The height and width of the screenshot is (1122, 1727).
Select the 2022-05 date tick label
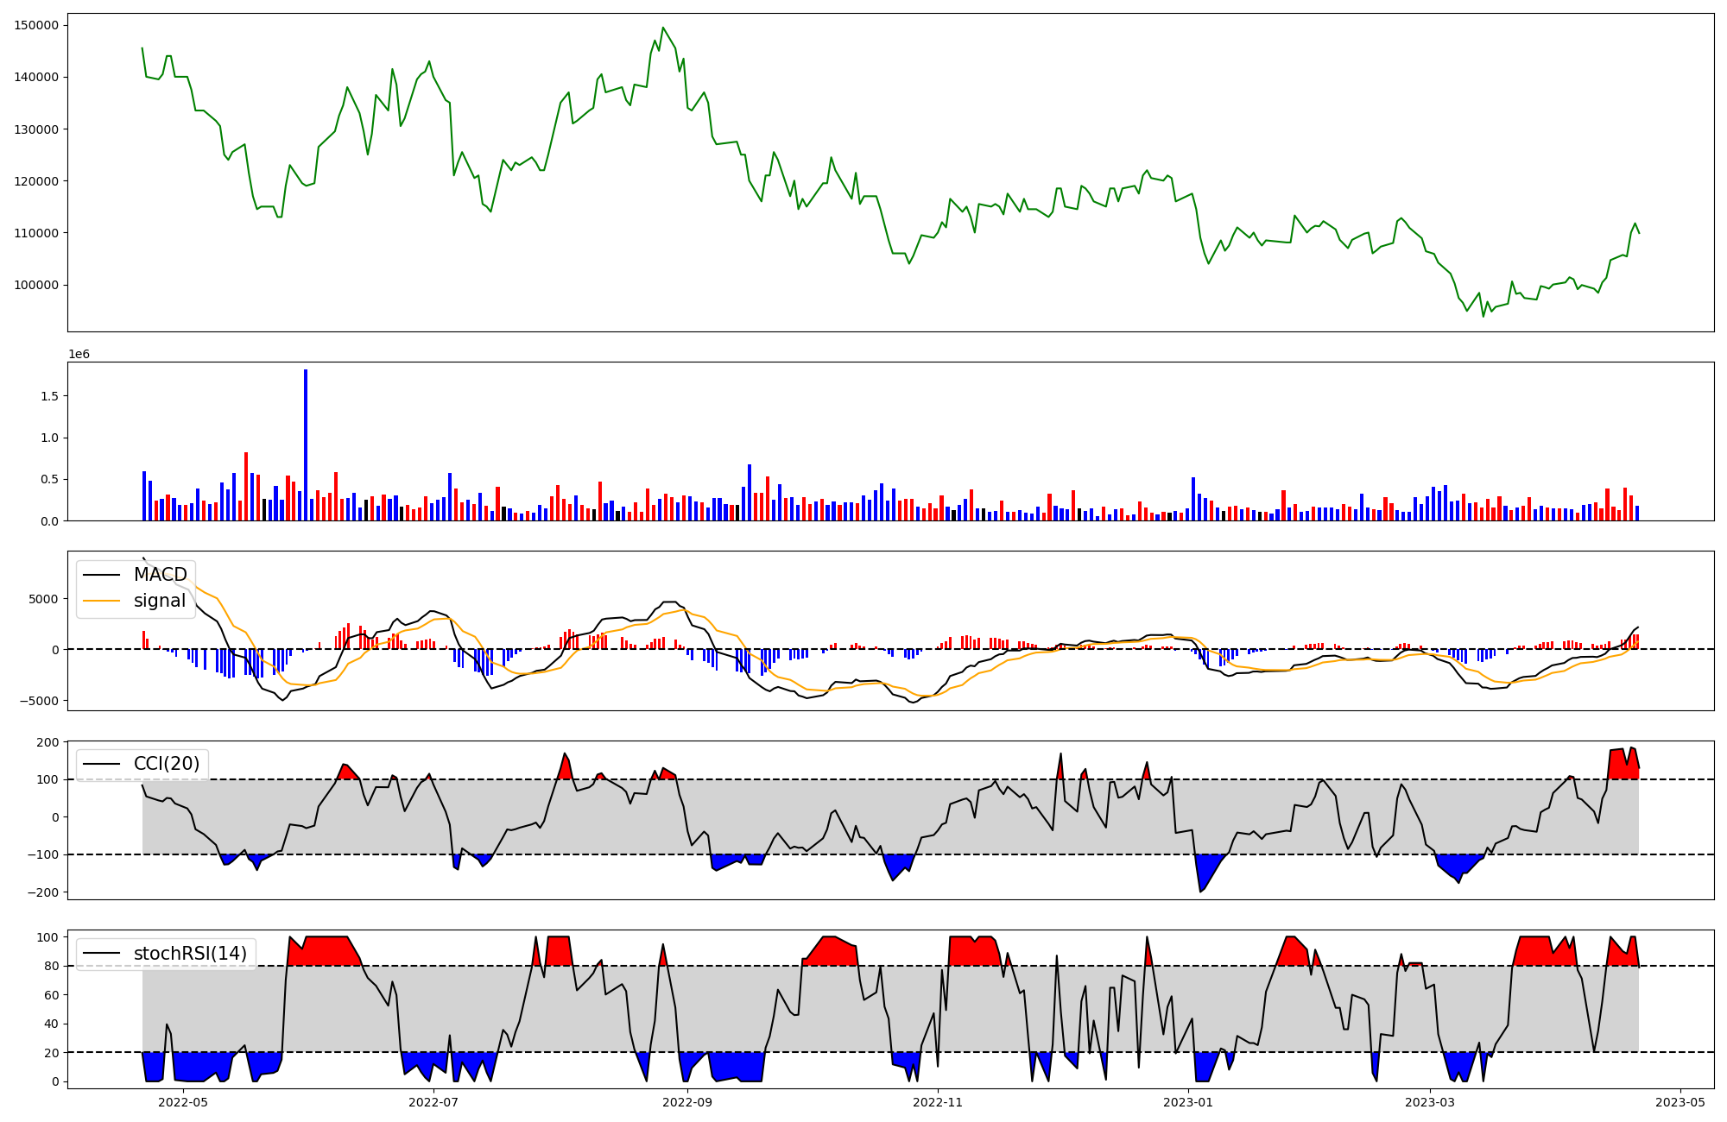(x=183, y=1102)
